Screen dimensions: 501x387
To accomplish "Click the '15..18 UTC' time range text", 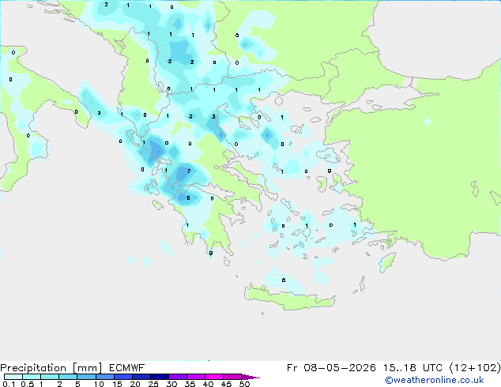I will 413,368.
